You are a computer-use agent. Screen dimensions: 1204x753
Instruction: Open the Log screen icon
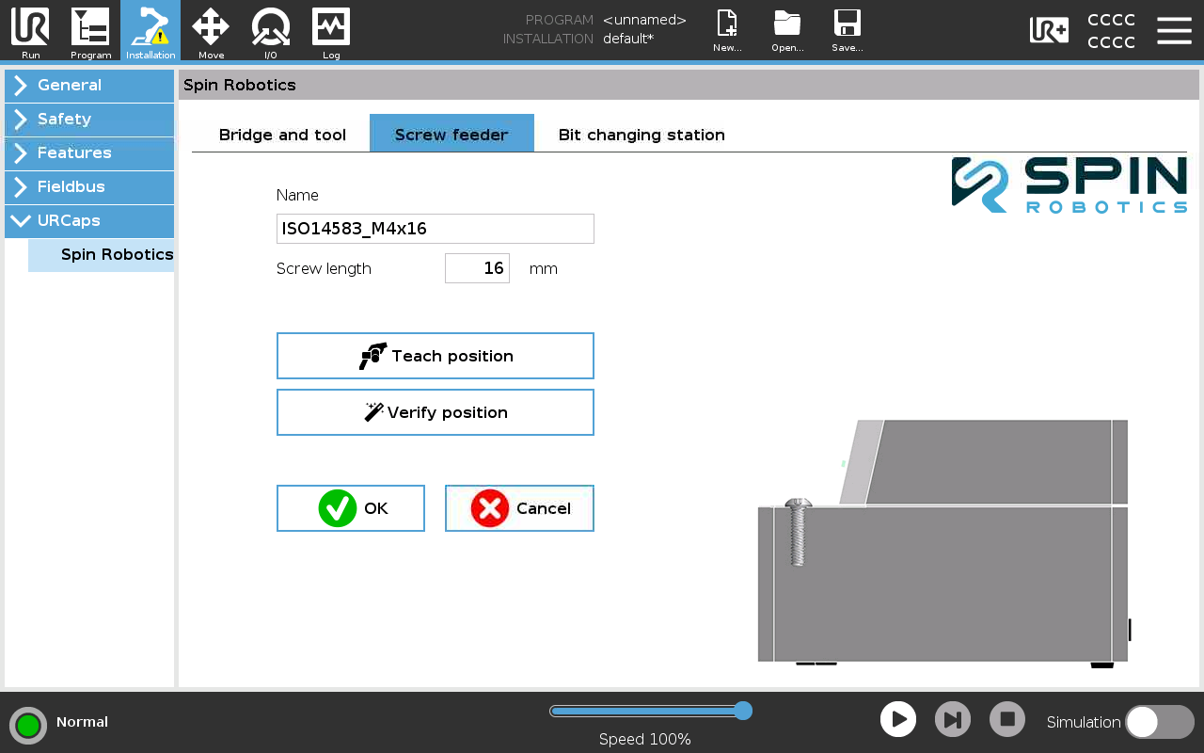[331, 27]
